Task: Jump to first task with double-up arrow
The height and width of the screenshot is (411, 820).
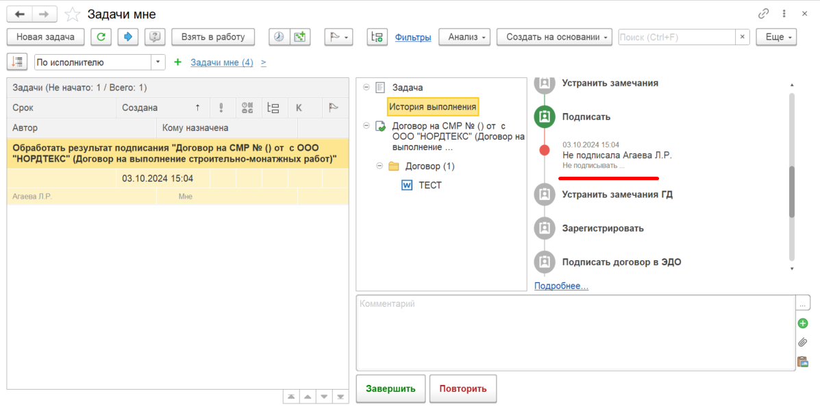Action: (291, 397)
